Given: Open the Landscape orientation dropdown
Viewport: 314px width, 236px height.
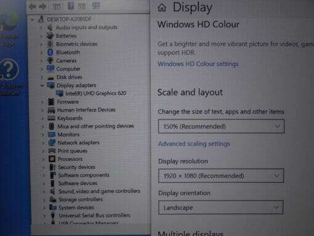Looking at the screenshot, I should [221, 208].
